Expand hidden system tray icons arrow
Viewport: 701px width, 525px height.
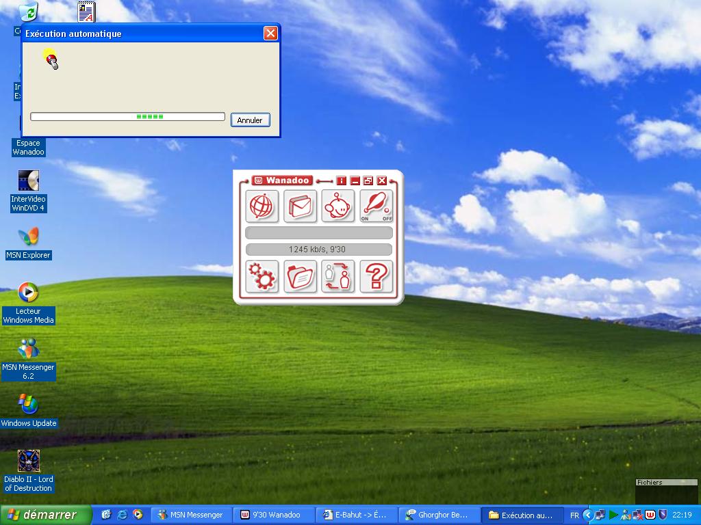point(587,515)
